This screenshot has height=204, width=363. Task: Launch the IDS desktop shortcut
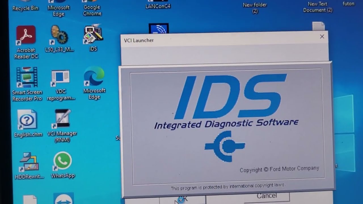coord(93,38)
